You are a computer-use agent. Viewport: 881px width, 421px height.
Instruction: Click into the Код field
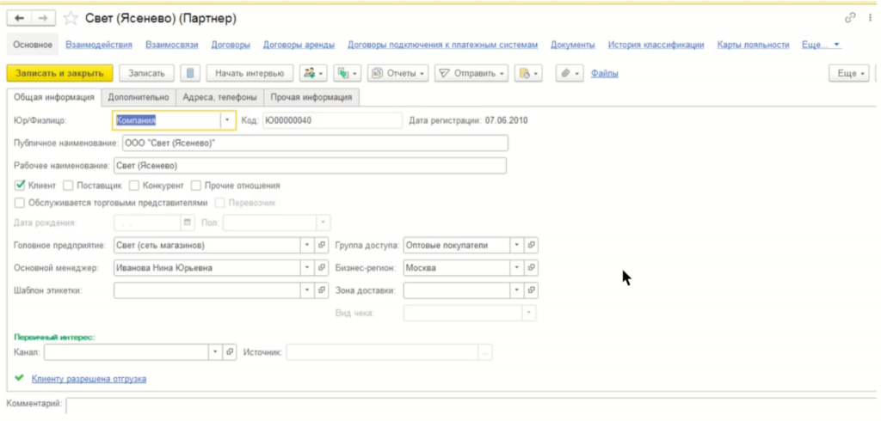333,120
